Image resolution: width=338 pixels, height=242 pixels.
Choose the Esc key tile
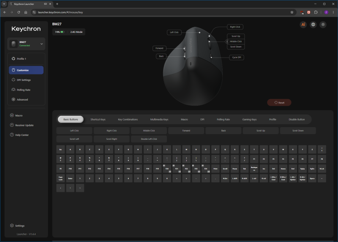pyautogui.click(x=60, y=149)
